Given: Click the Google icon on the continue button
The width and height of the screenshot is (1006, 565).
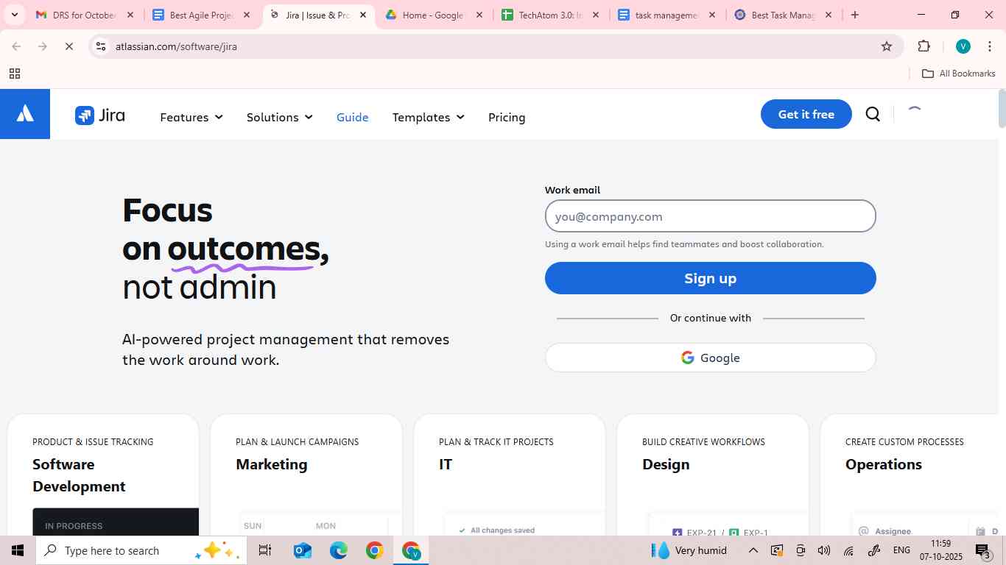Looking at the screenshot, I should coord(686,357).
